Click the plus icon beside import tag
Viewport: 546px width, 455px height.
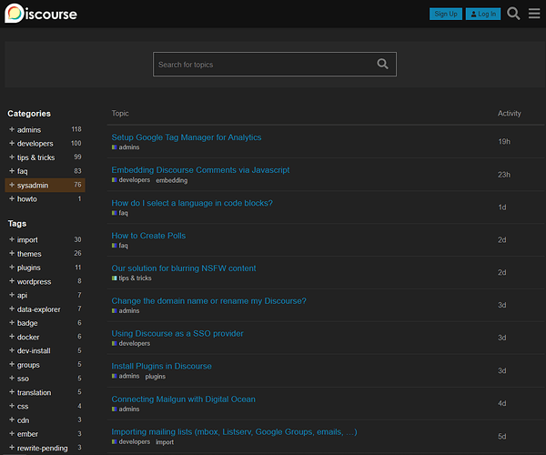[x=12, y=239]
